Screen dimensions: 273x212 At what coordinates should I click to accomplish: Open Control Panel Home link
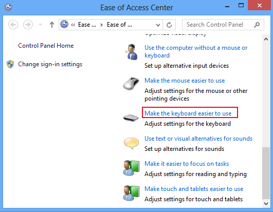46,46
